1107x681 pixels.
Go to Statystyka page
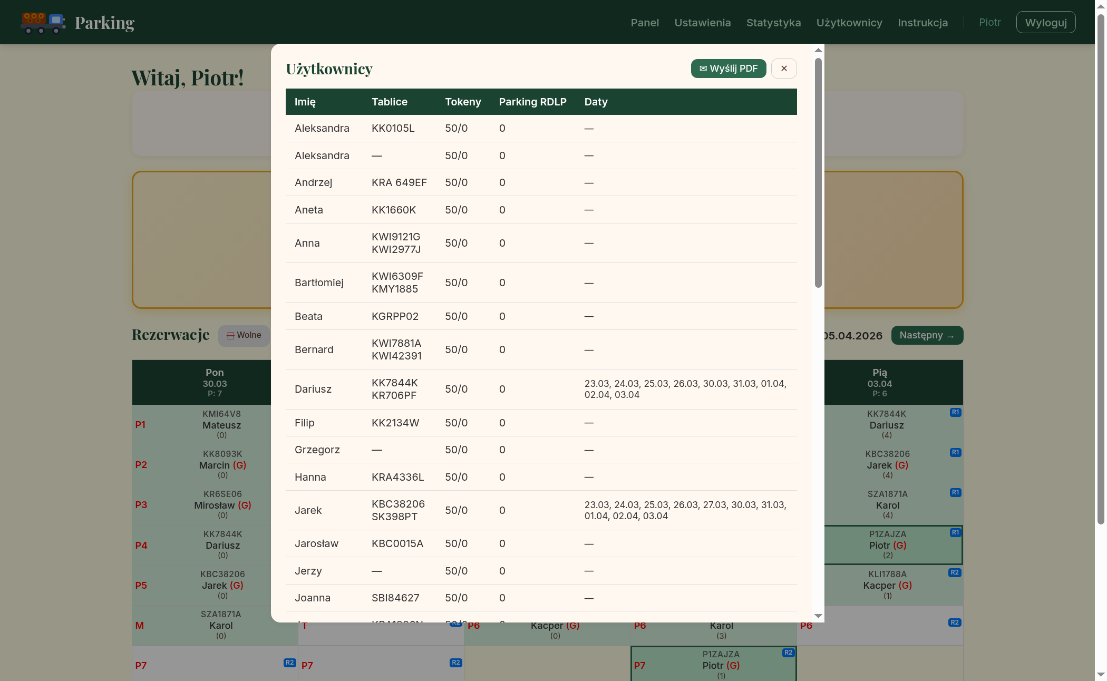point(773,23)
